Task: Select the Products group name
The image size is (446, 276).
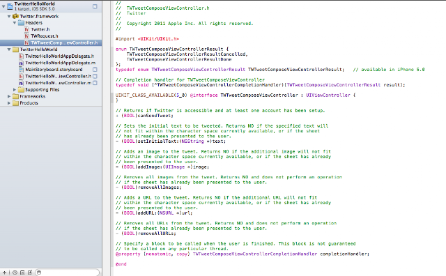Action: click(29, 103)
